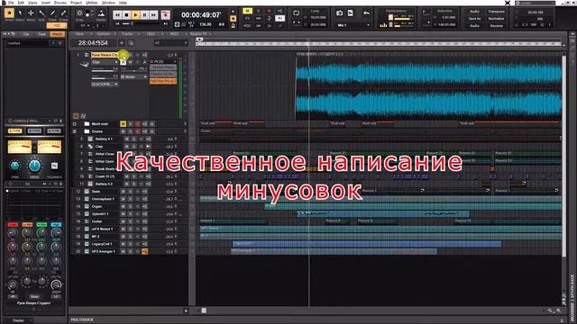Screen dimensions: 577x324
Task: Click the Marks icon
Action: click(101, 14)
